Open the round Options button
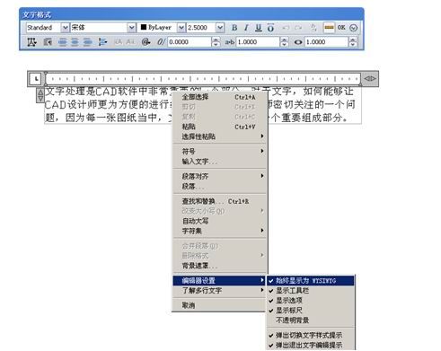Image resolution: width=441 pixels, height=351 pixels. coord(354,28)
